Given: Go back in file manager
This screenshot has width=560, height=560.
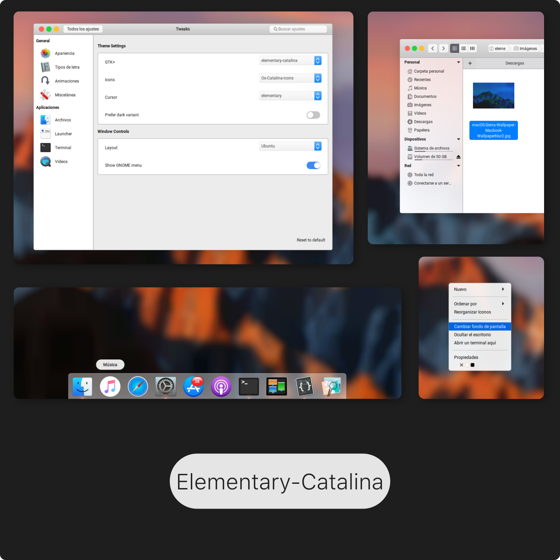Looking at the screenshot, I should pos(433,49).
